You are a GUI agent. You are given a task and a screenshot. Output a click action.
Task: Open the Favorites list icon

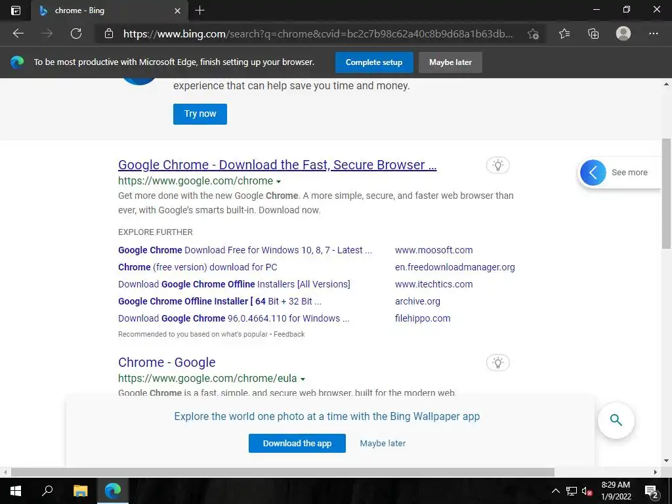564,33
